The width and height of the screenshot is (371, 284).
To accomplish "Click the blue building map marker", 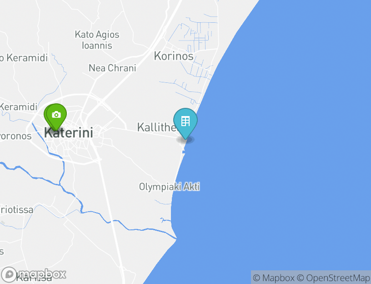I will click(185, 123).
